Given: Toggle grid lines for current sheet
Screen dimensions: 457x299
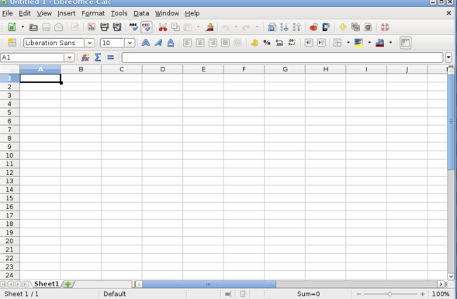Looking at the screenshot, I should [x=406, y=43].
